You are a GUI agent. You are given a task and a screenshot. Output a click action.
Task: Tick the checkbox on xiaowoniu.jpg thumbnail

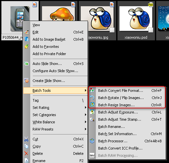pos(112,30)
